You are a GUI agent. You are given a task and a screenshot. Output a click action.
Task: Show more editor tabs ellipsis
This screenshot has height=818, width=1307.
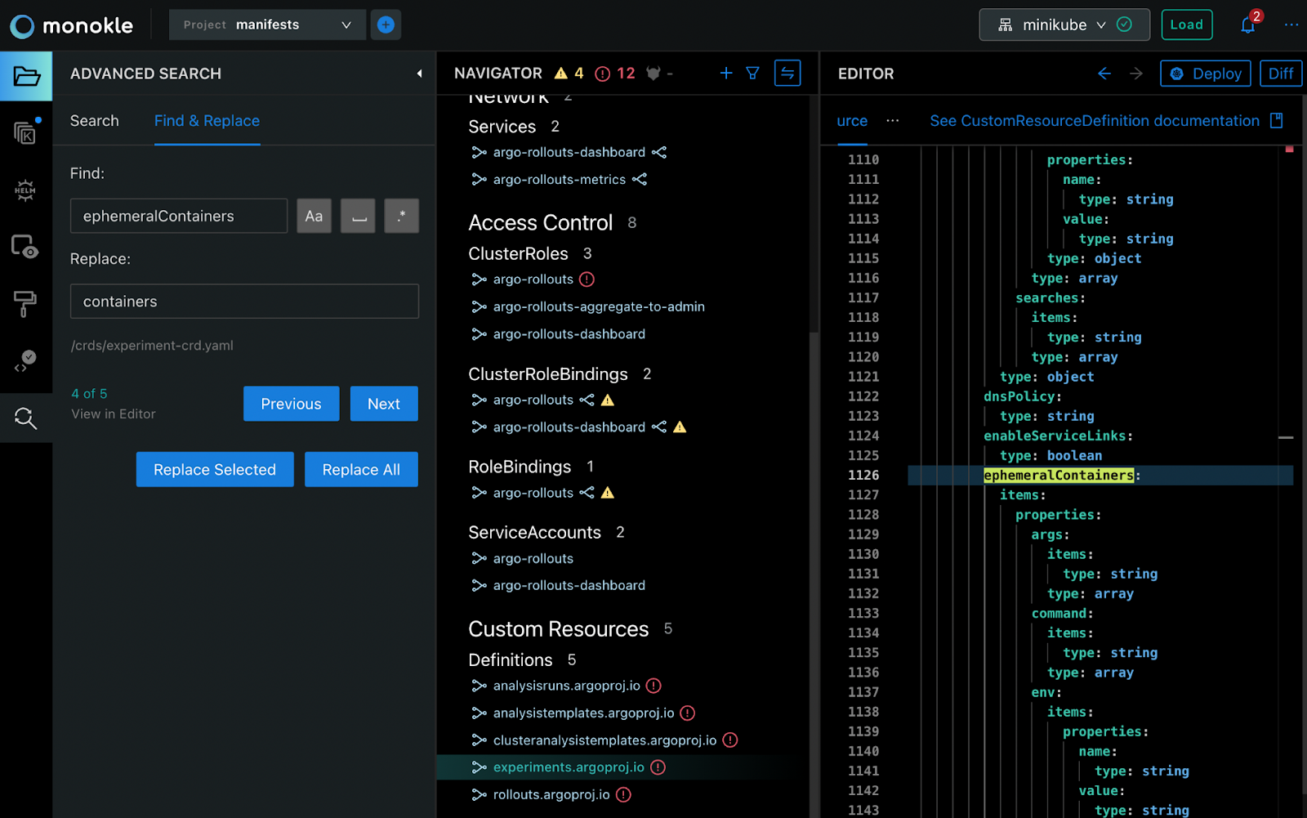[x=893, y=121]
